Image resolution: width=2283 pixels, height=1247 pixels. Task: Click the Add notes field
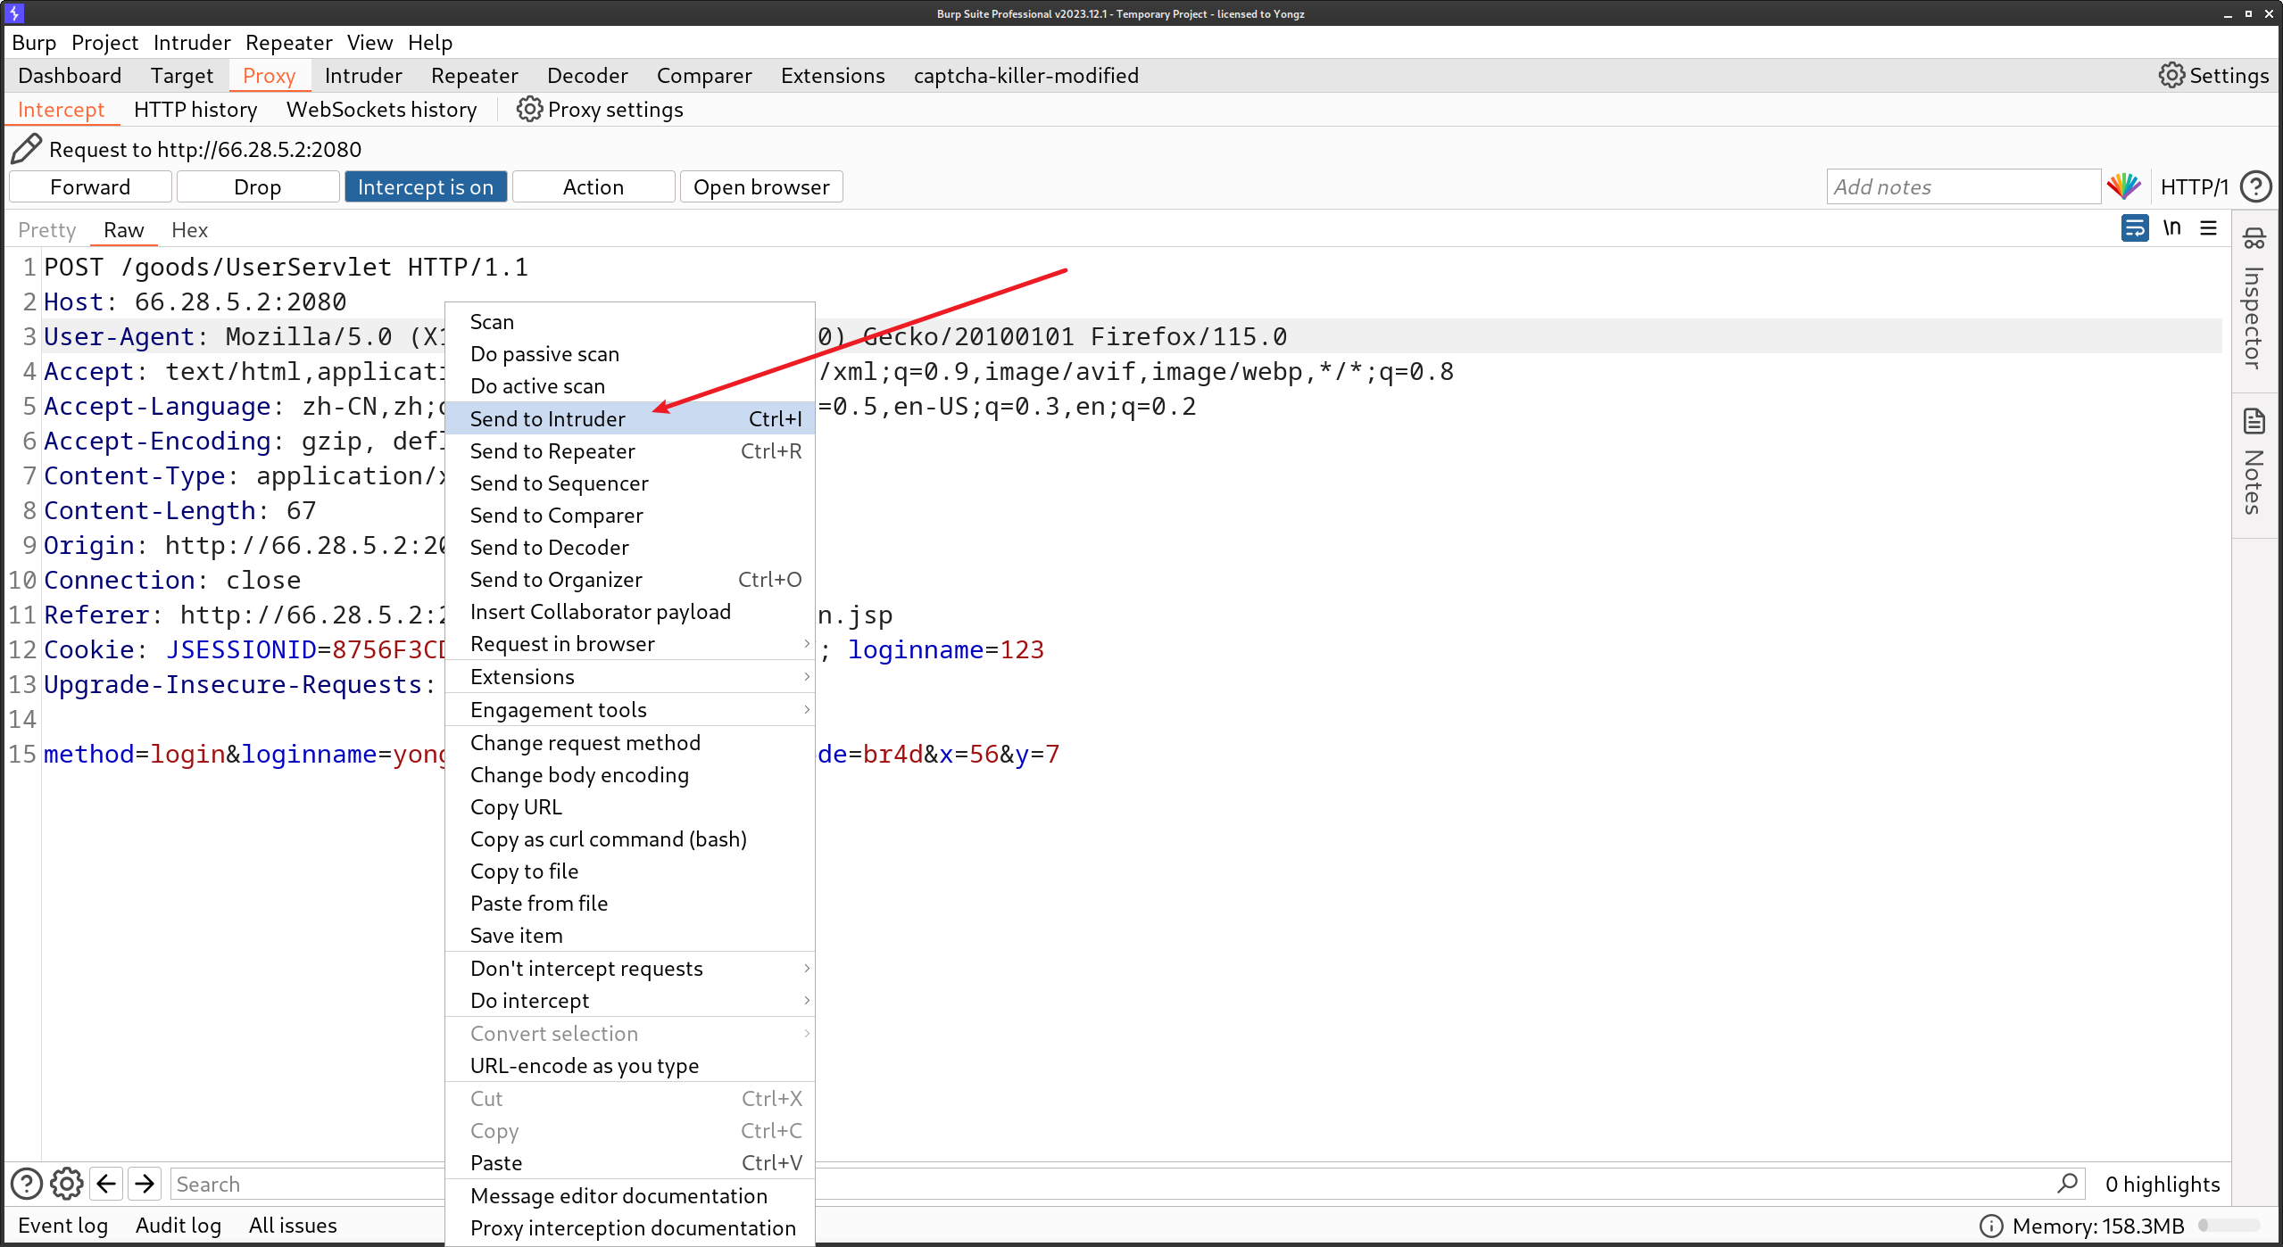click(1963, 186)
